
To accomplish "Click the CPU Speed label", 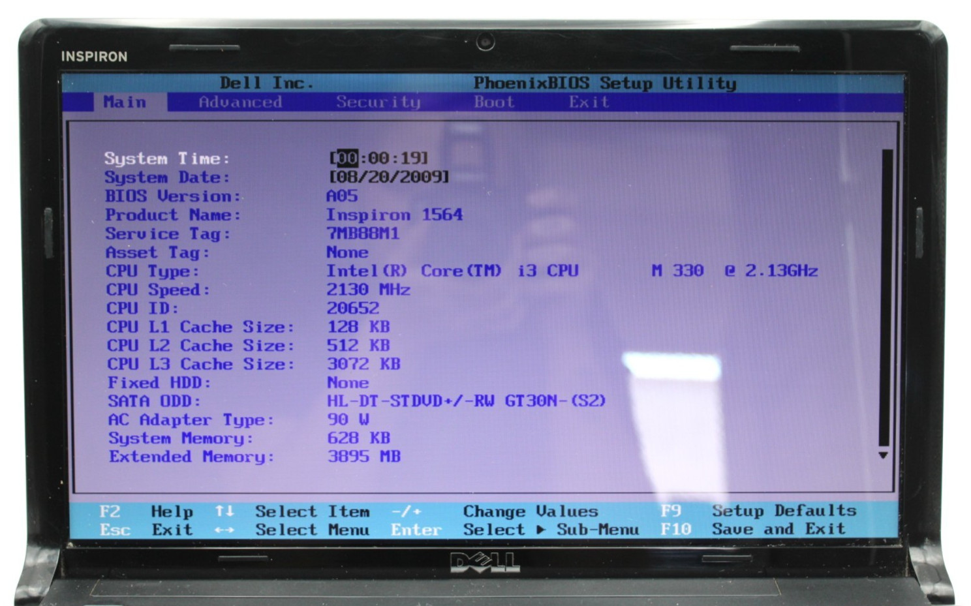I will (157, 290).
